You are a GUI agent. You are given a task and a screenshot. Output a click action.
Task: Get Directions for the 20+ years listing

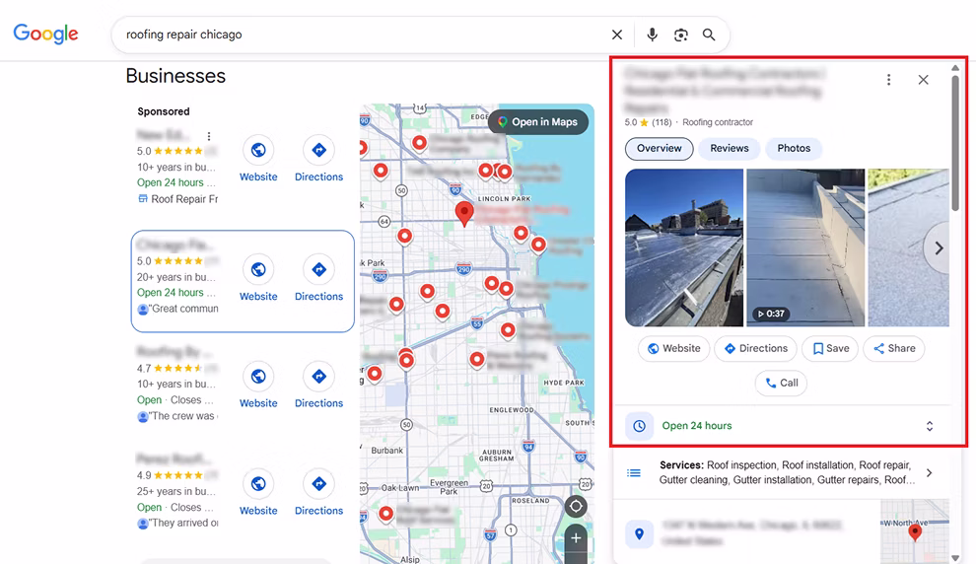point(318,269)
